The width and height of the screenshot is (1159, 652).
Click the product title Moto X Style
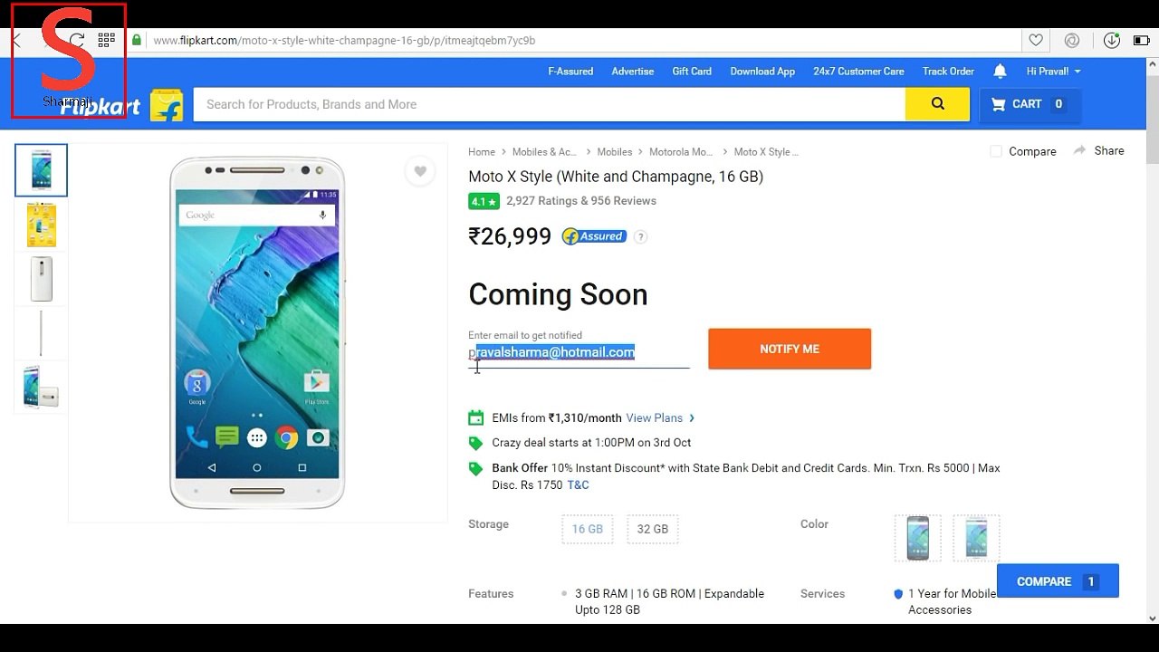(616, 177)
